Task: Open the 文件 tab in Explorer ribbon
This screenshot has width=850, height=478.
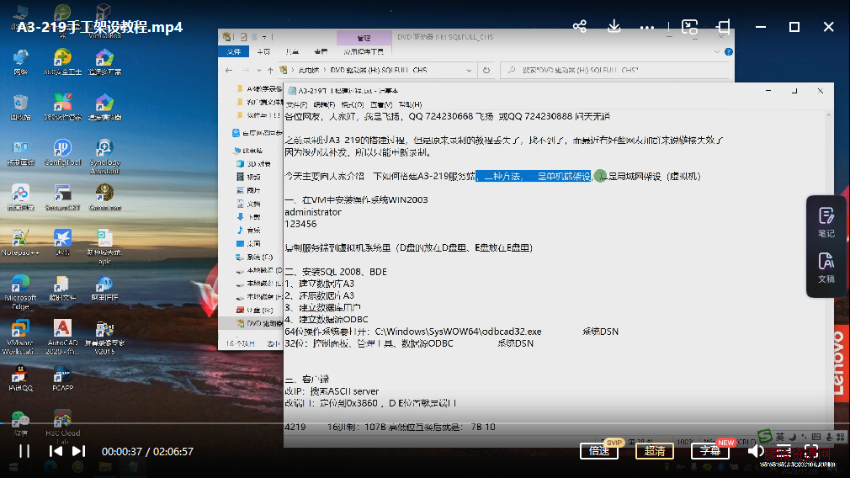Action: pyautogui.click(x=234, y=51)
